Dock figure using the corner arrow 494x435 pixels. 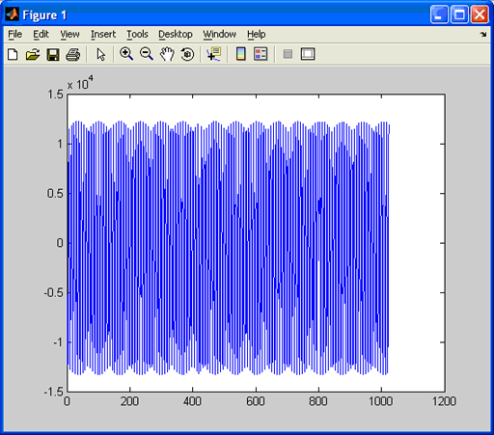(482, 34)
